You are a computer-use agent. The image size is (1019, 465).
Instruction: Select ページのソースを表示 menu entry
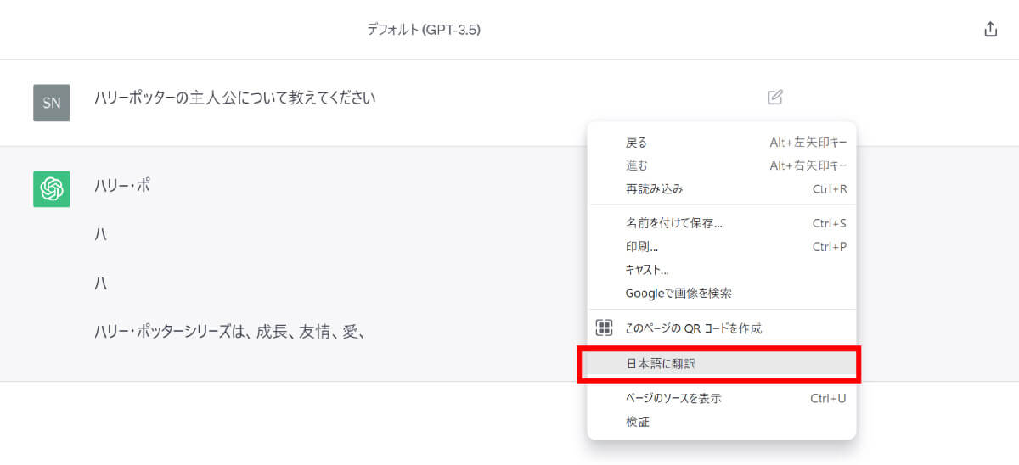722,398
